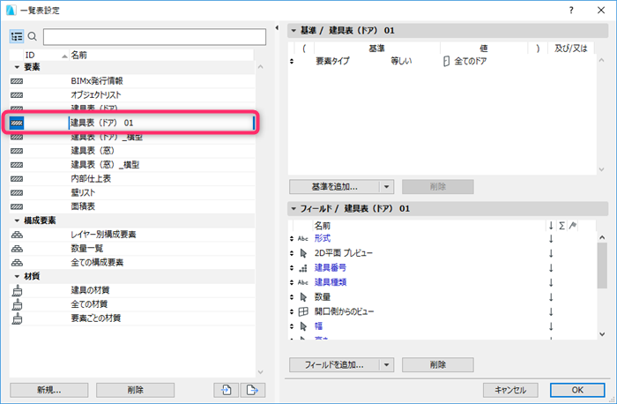Select the 建具の材質 scheme
Viewport: 617px width, 404px height.
click(x=132, y=290)
